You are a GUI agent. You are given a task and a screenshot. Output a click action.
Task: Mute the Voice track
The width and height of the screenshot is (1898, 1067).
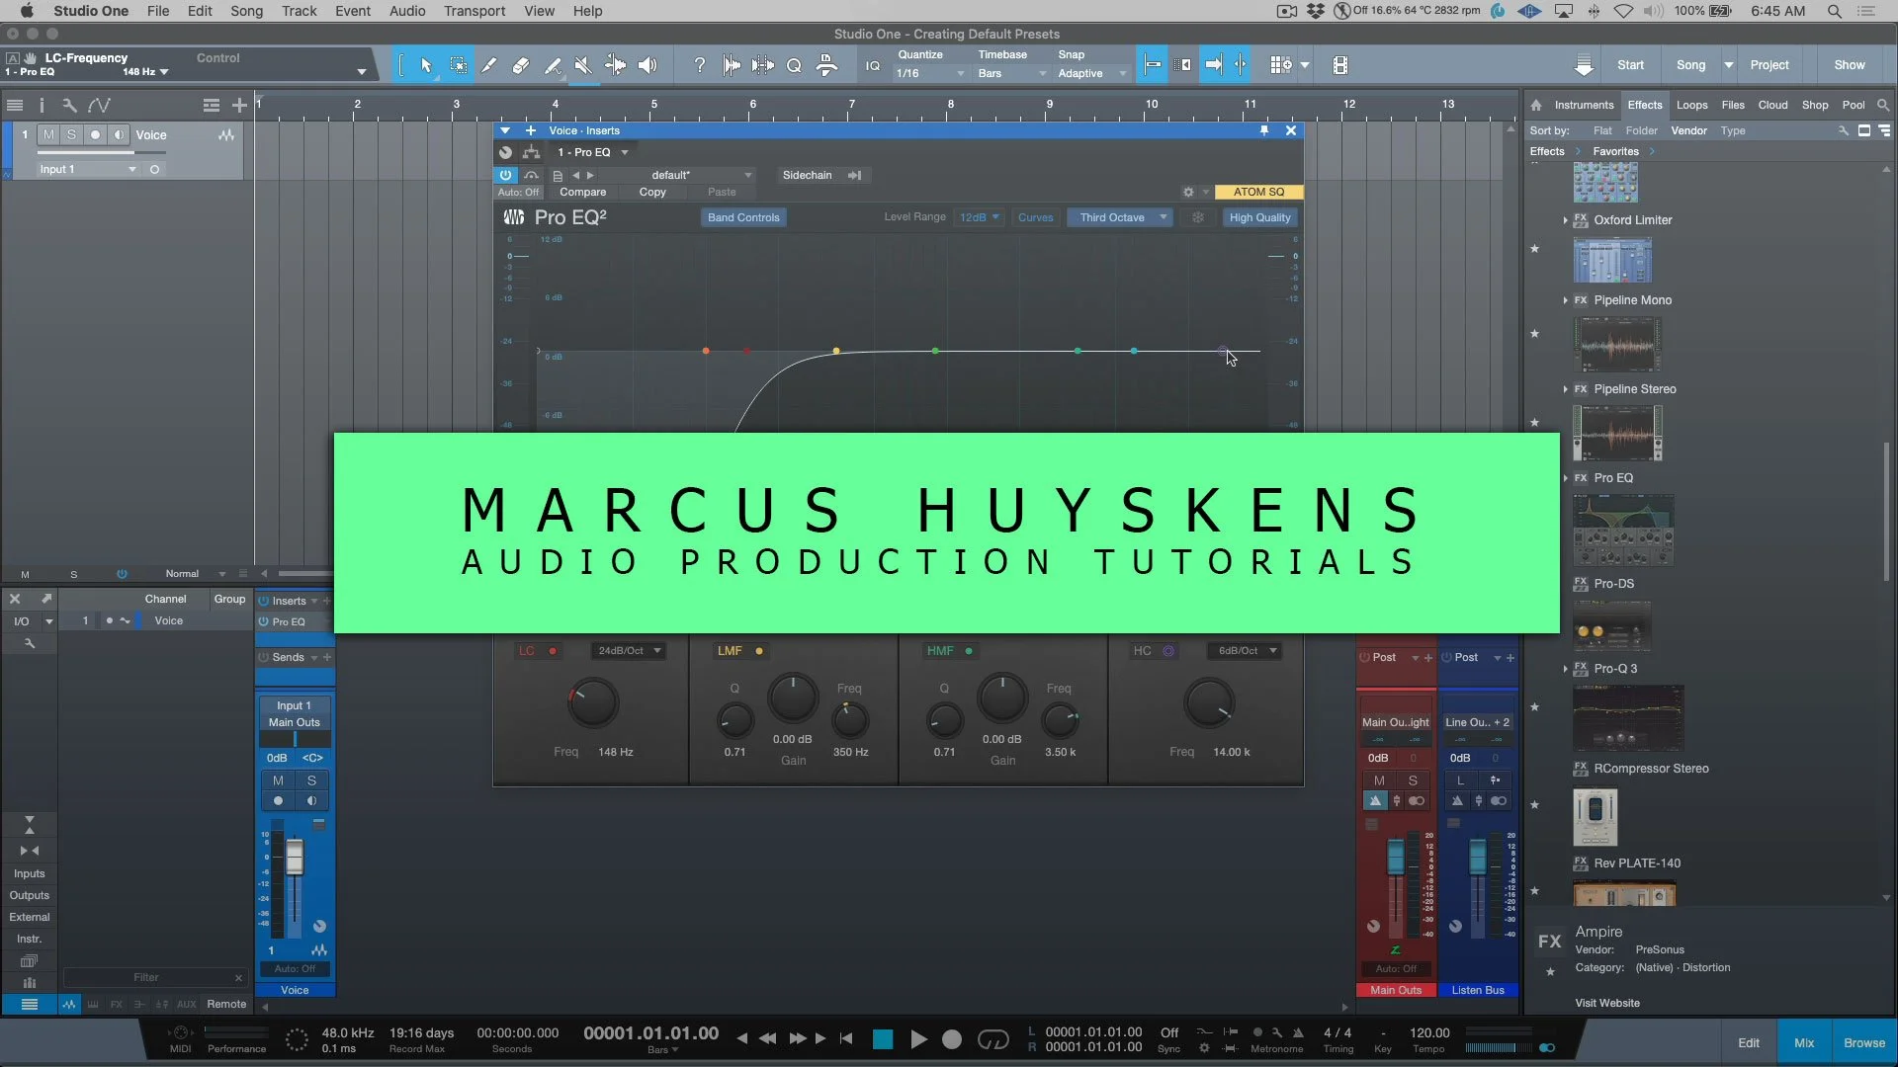click(48, 134)
